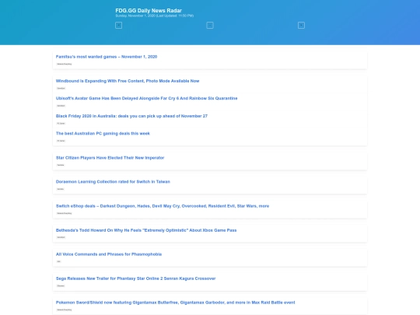The height and width of the screenshot is (315, 420).
Task: Click the rightmost square icon in header
Action: click(x=301, y=26)
